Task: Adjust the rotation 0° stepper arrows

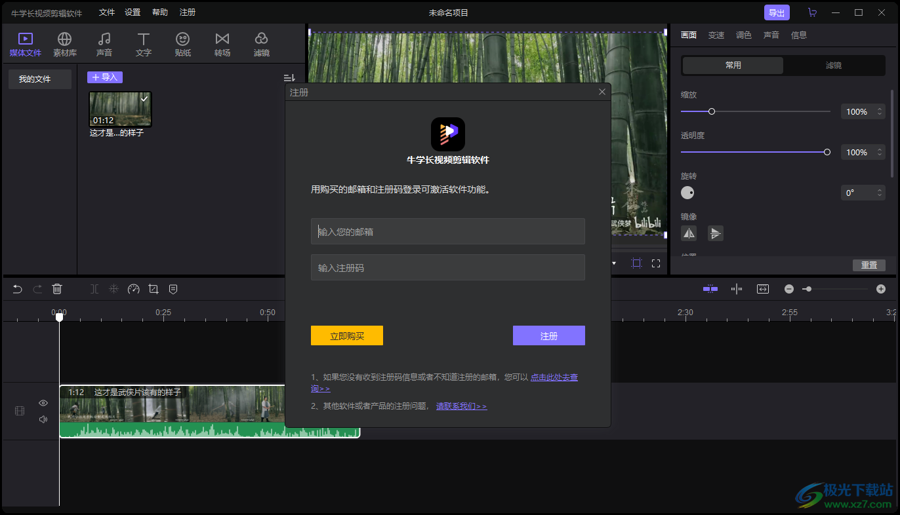Action: (880, 193)
